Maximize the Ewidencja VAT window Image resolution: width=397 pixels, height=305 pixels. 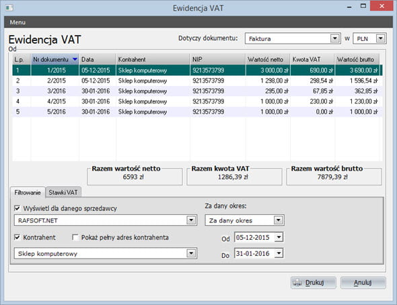(x=363, y=6)
